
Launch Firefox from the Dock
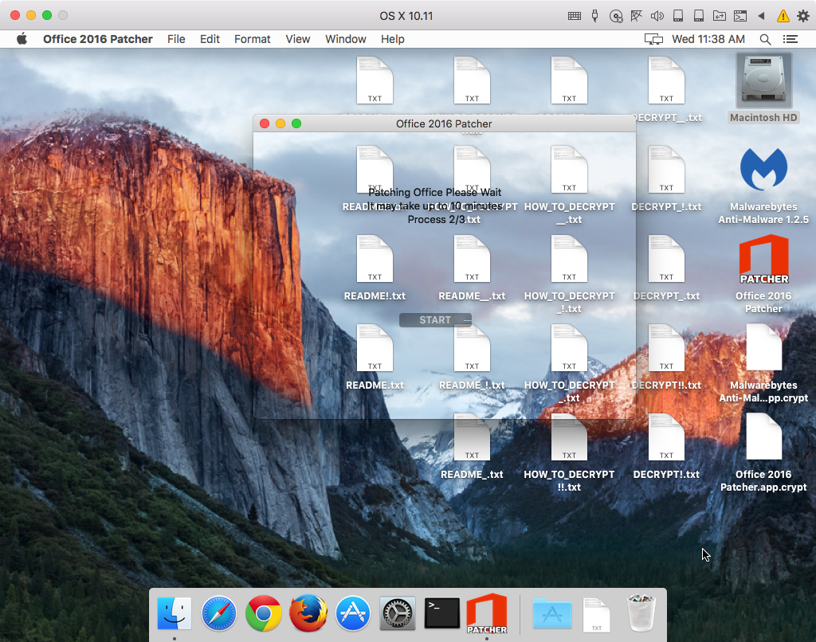coord(308,613)
